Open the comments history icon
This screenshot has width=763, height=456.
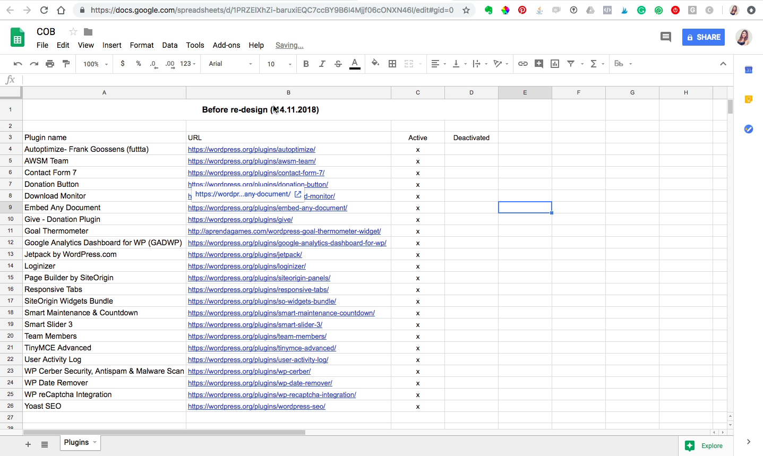click(666, 37)
